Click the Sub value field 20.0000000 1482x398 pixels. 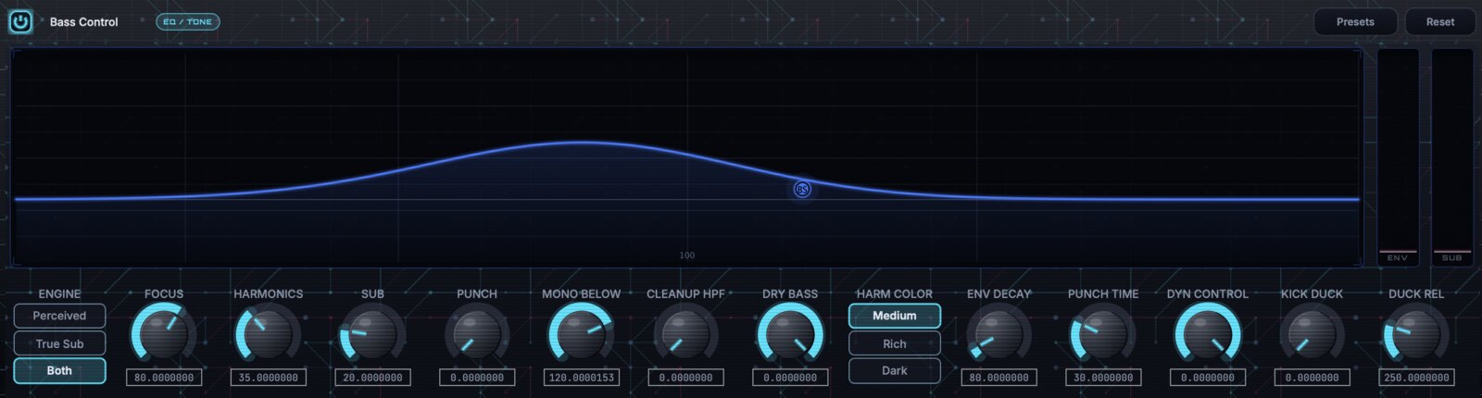coord(372,378)
